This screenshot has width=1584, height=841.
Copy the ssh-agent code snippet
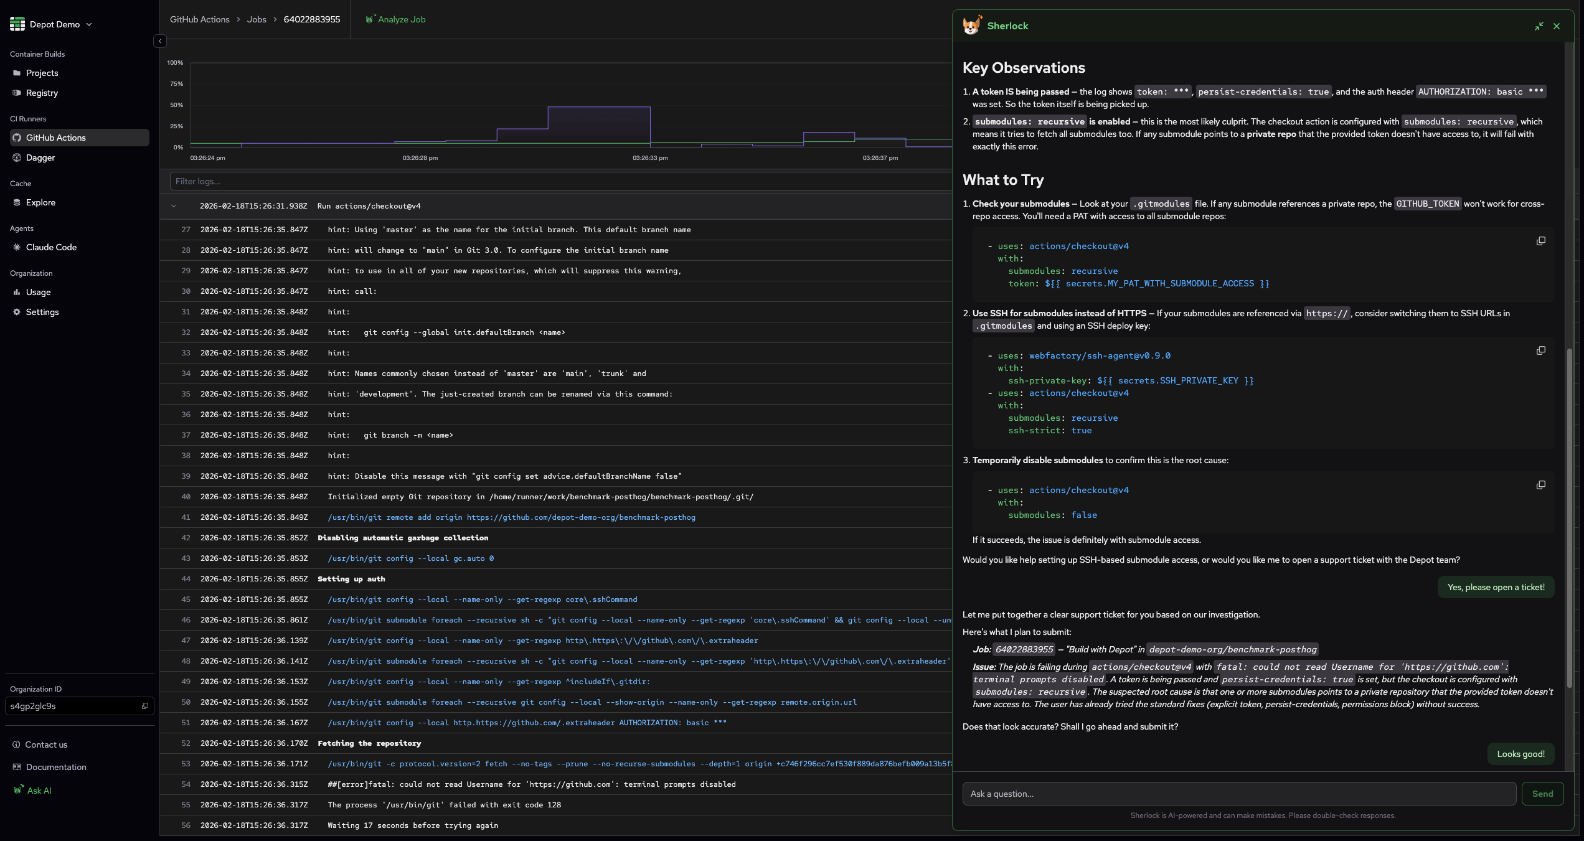(x=1540, y=350)
